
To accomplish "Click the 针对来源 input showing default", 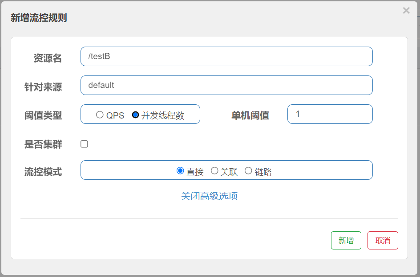I will click(226, 85).
